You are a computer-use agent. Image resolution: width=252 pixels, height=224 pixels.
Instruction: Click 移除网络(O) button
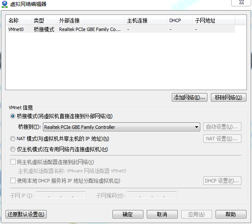tap(228, 97)
